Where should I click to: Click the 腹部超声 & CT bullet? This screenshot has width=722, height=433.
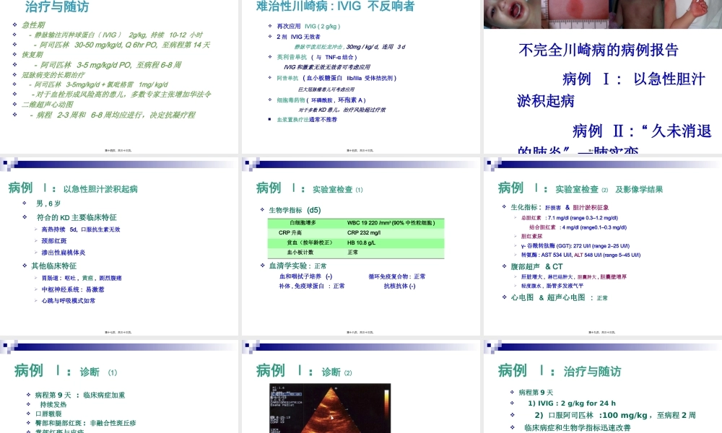click(x=536, y=266)
